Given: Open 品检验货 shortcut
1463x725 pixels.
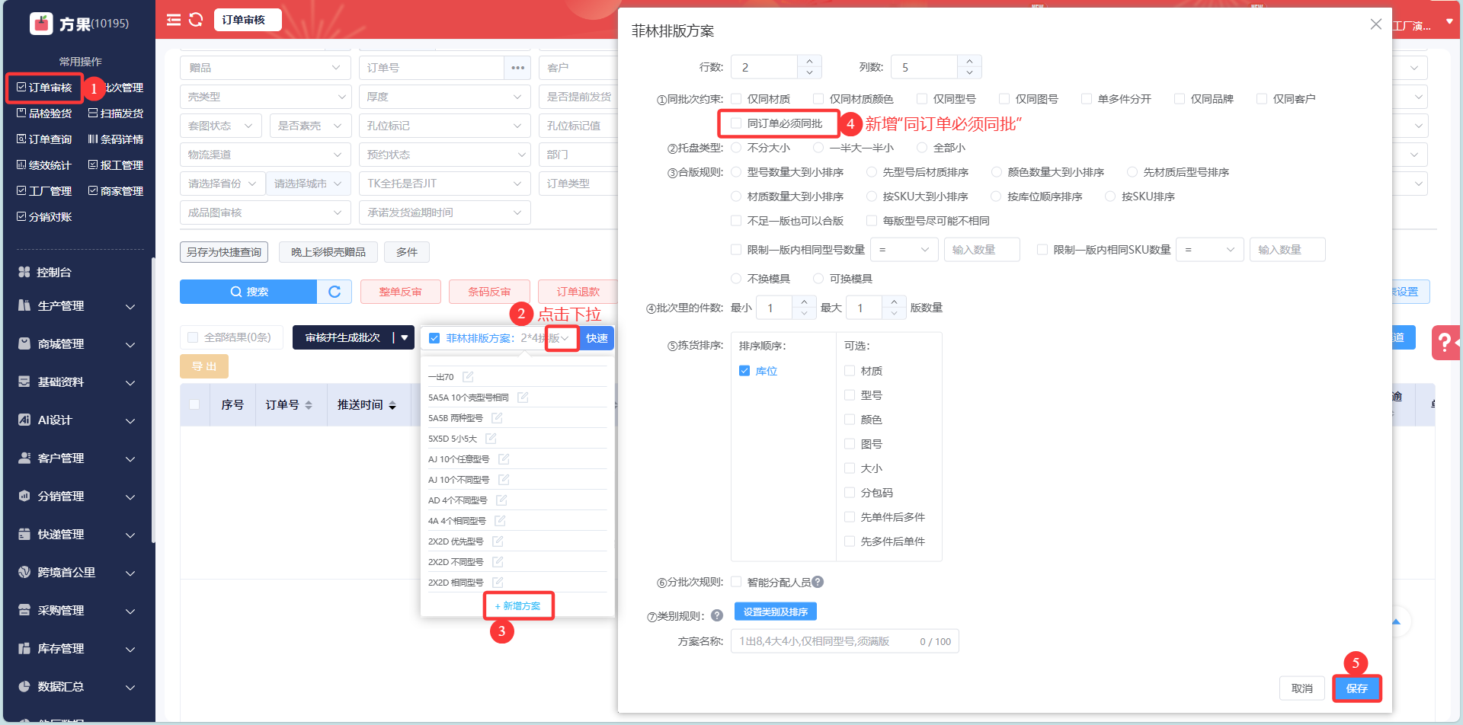Looking at the screenshot, I should [x=44, y=113].
